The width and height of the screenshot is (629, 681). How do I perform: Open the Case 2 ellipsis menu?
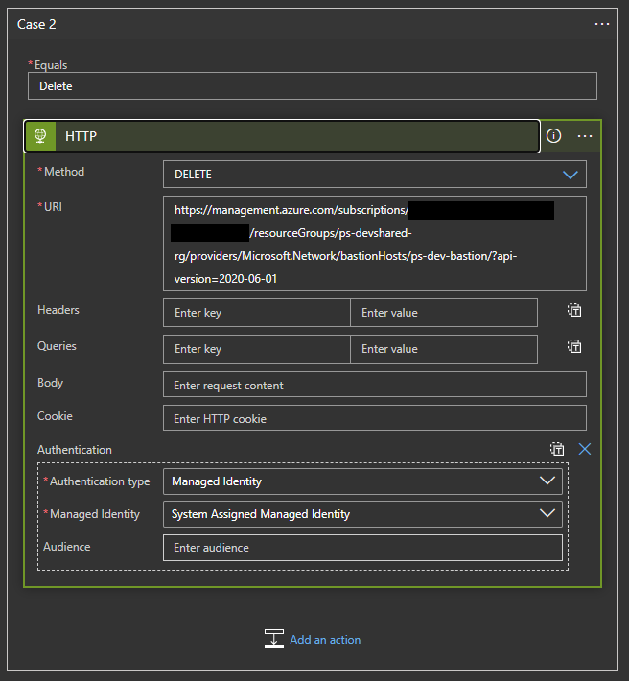(x=602, y=24)
